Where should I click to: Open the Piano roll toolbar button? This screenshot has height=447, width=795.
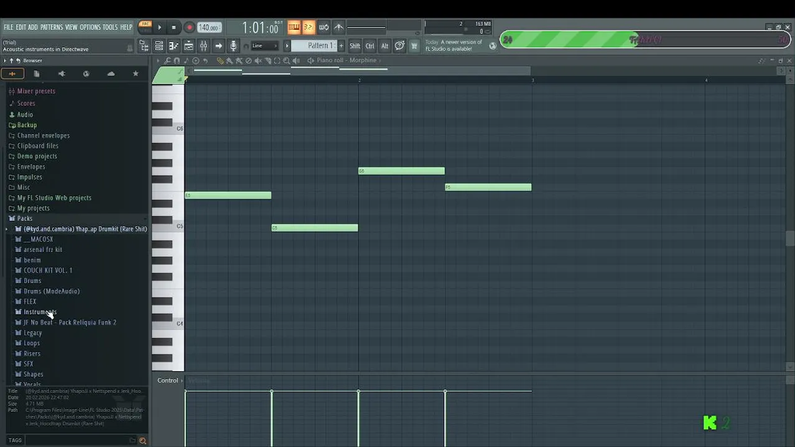coord(174,46)
